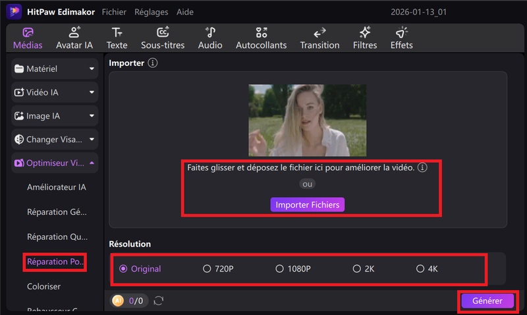Click the drag-and-drop instruction text

[x=301, y=167]
